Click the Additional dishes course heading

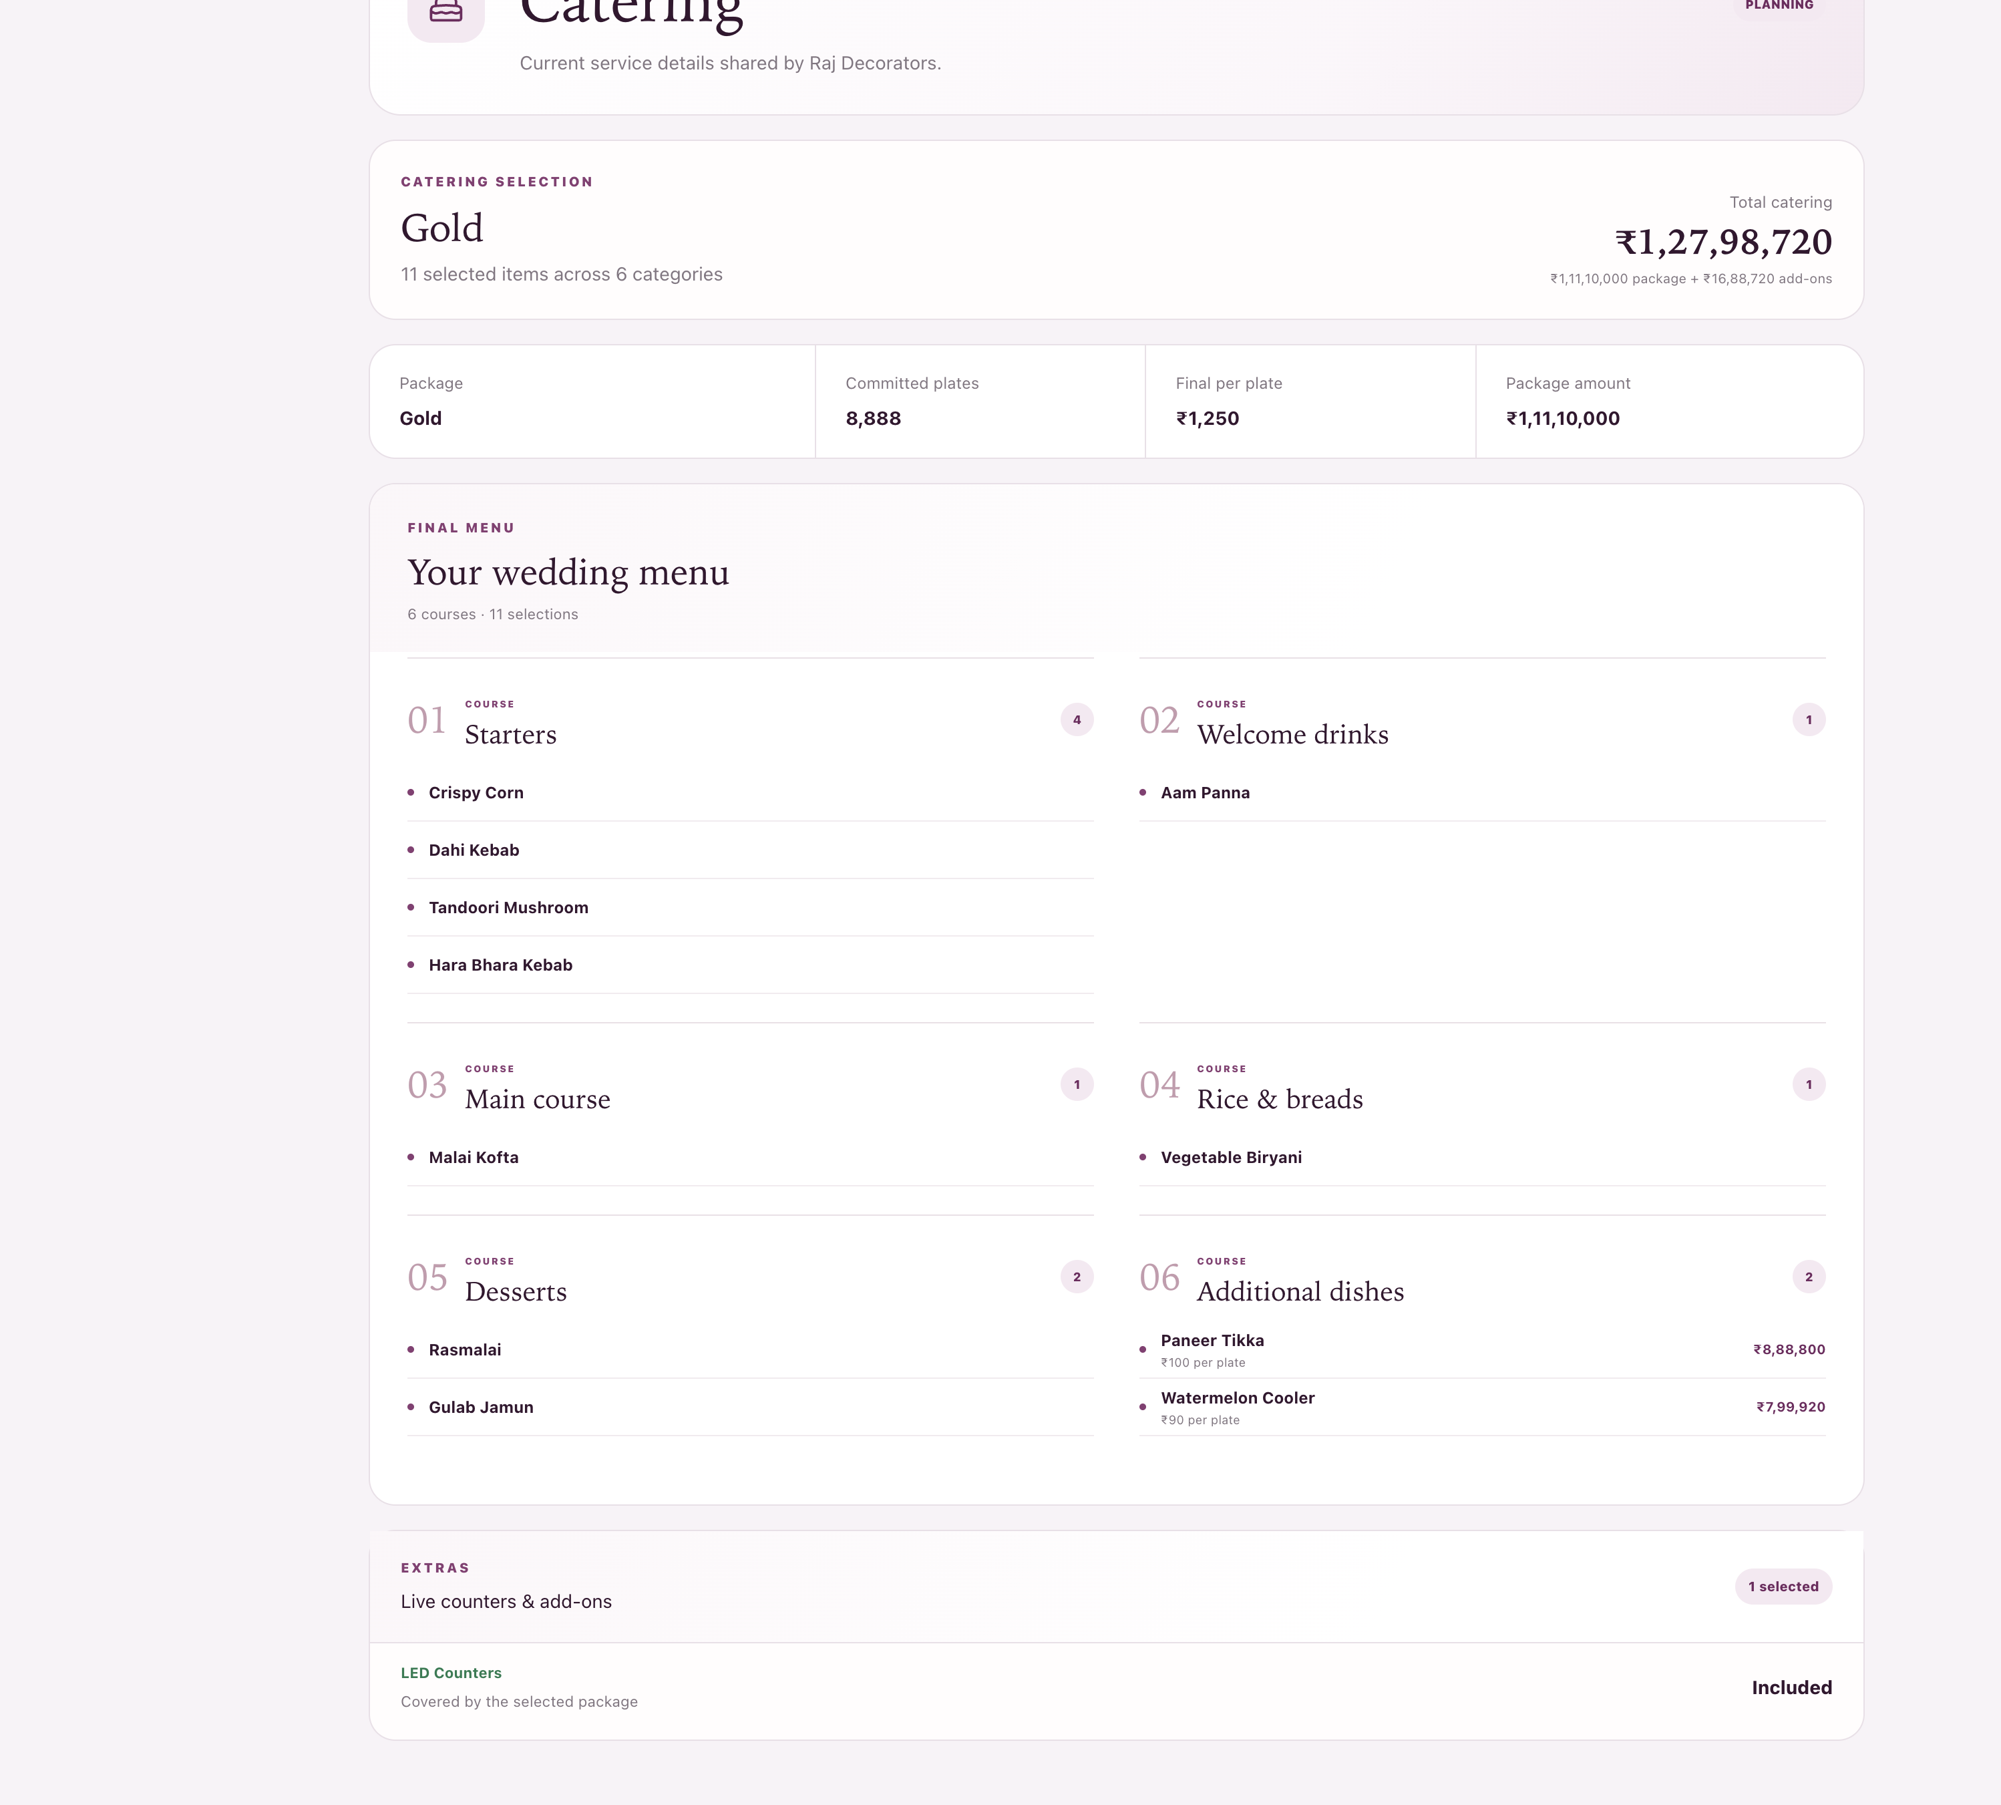coord(1300,1291)
